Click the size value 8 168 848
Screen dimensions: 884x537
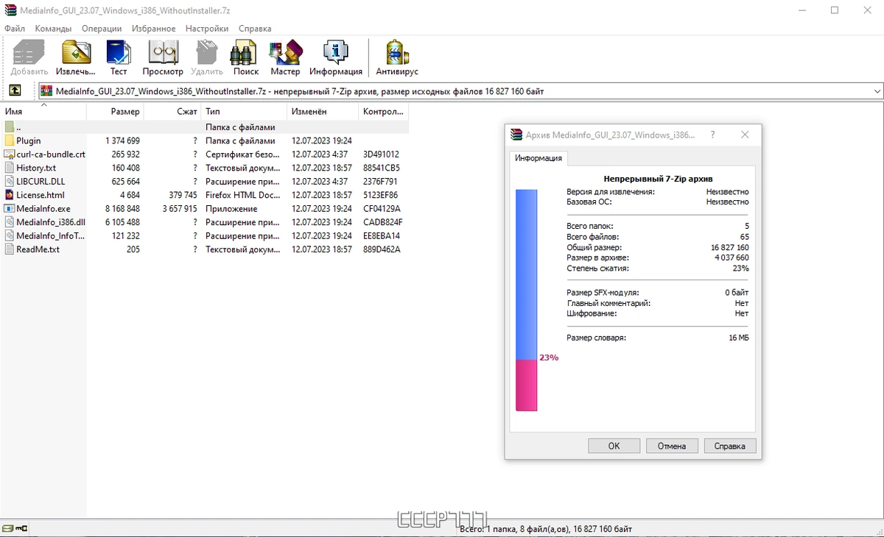[122, 209]
